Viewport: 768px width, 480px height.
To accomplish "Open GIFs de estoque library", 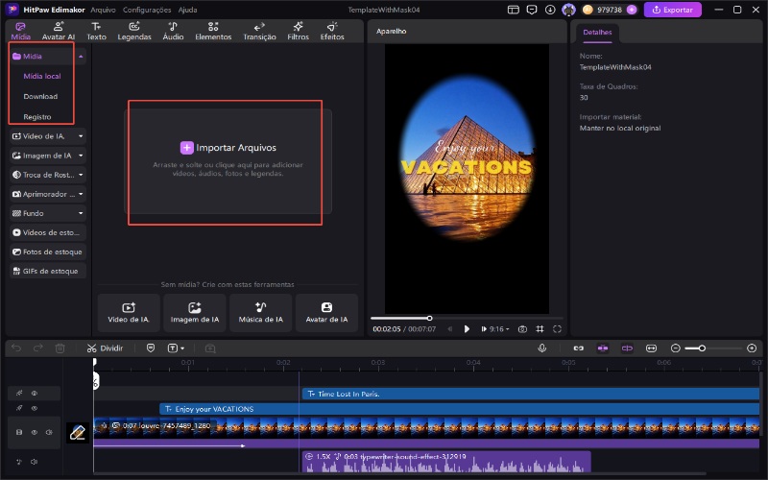I will tap(47, 271).
